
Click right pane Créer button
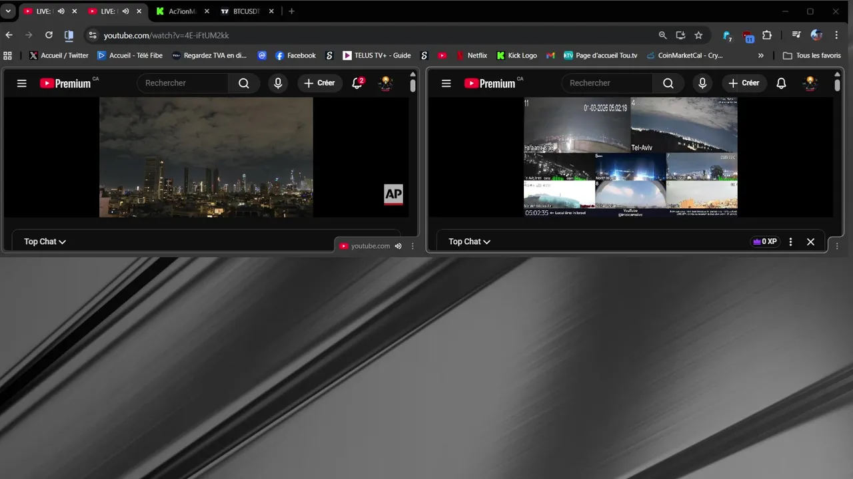[744, 83]
